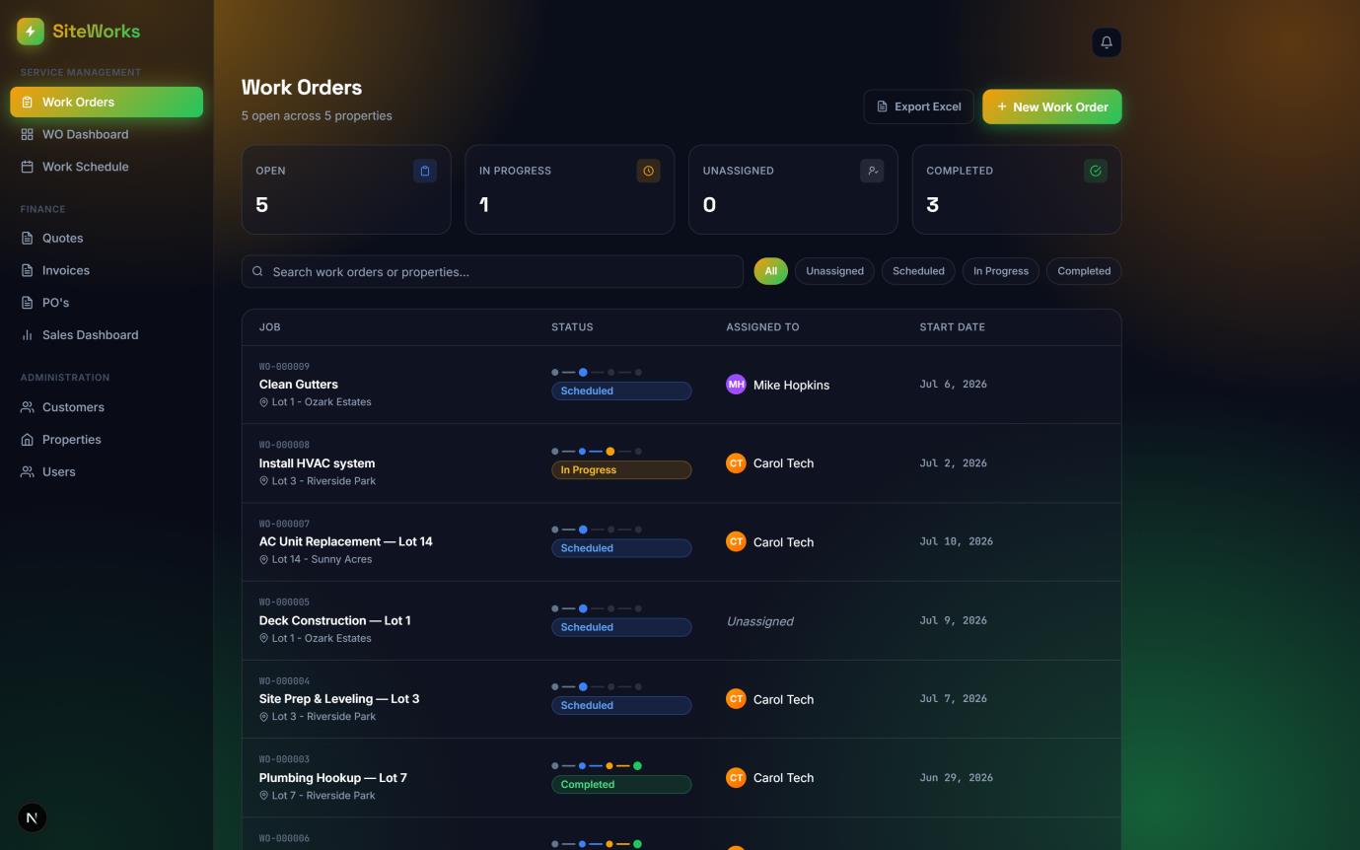The width and height of the screenshot is (1360, 850).
Task: Click the Start Date column header
Action: pos(952,327)
